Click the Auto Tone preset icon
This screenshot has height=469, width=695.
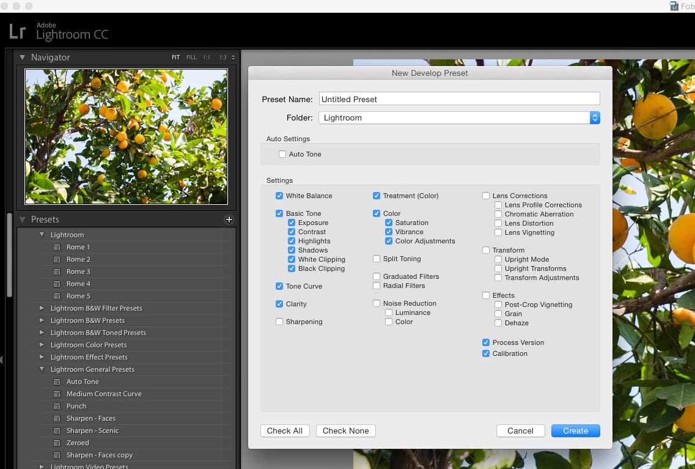coord(57,382)
